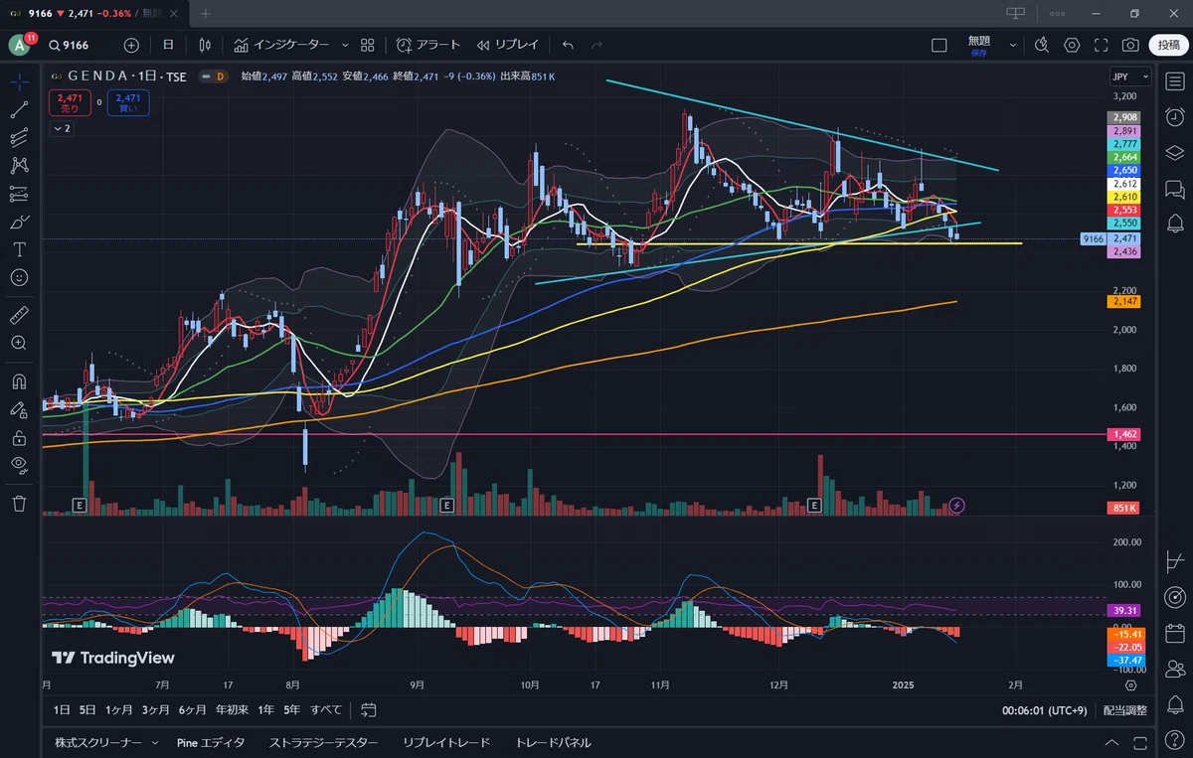The height and width of the screenshot is (758, 1193).
Task: Open the user profile avatar menu
Action: pyautogui.click(x=20, y=45)
